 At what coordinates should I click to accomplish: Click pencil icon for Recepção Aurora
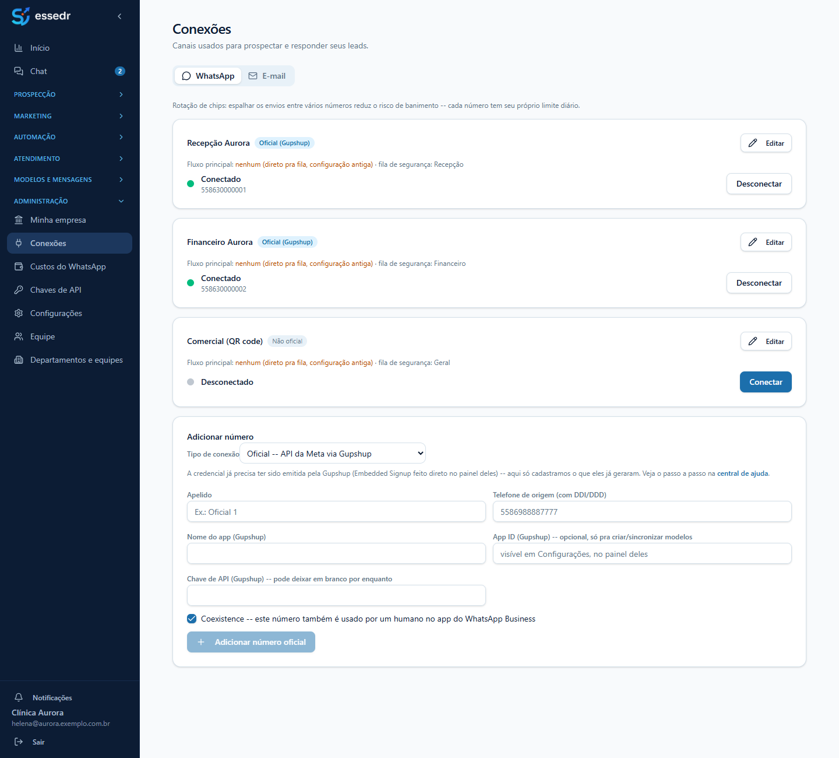753,143
